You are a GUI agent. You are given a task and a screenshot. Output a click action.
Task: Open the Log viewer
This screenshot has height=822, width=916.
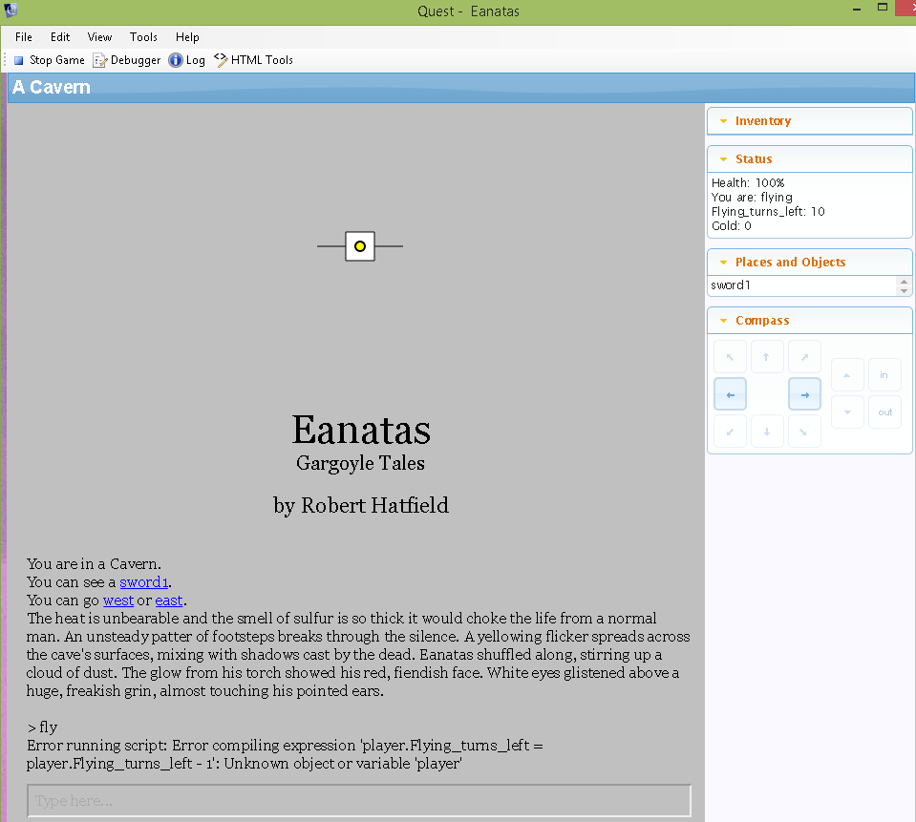click(x=187, y=60)
